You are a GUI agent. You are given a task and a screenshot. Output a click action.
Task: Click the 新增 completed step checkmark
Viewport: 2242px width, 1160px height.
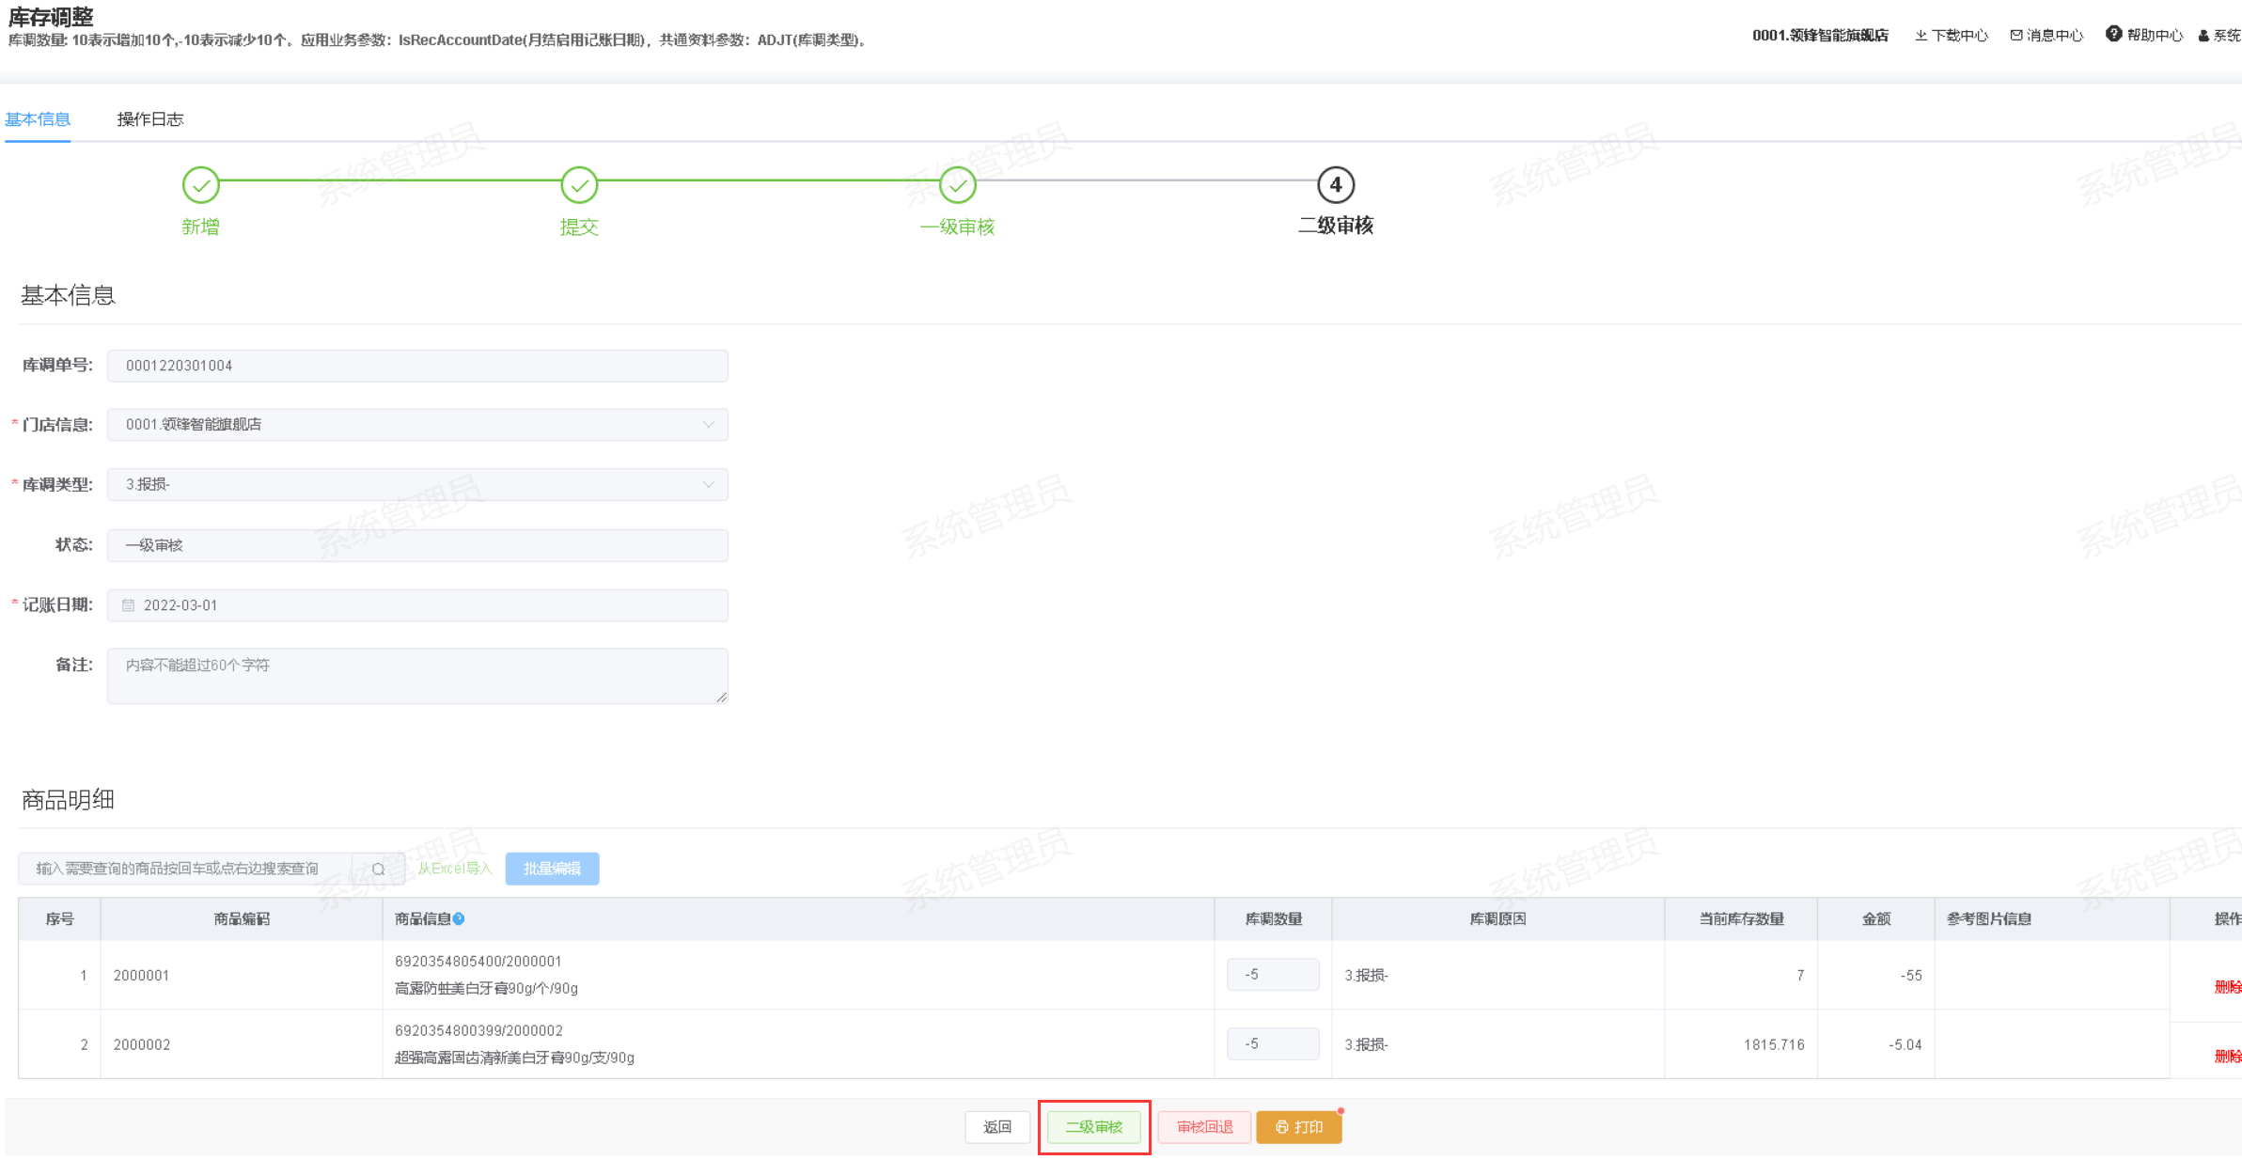[x=201, y=185]
